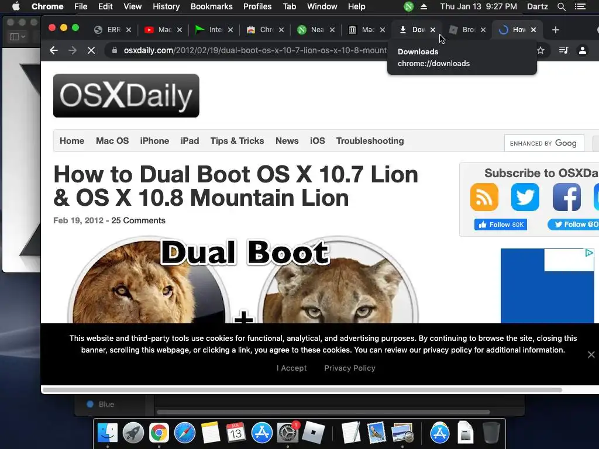Go to Home in the site navigation
The height and width of the screenshot is (449, 599).
tap(72, 141)
